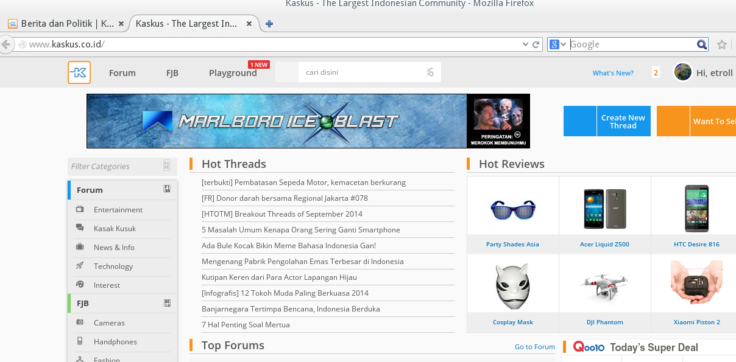The height and width of the screenshot is (362, 736).
Task: Collapse the Forum category section
Action: tap(167, 189)
